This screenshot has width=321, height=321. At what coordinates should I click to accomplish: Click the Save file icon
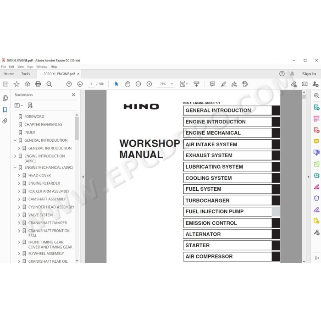[x=6, y=84]
